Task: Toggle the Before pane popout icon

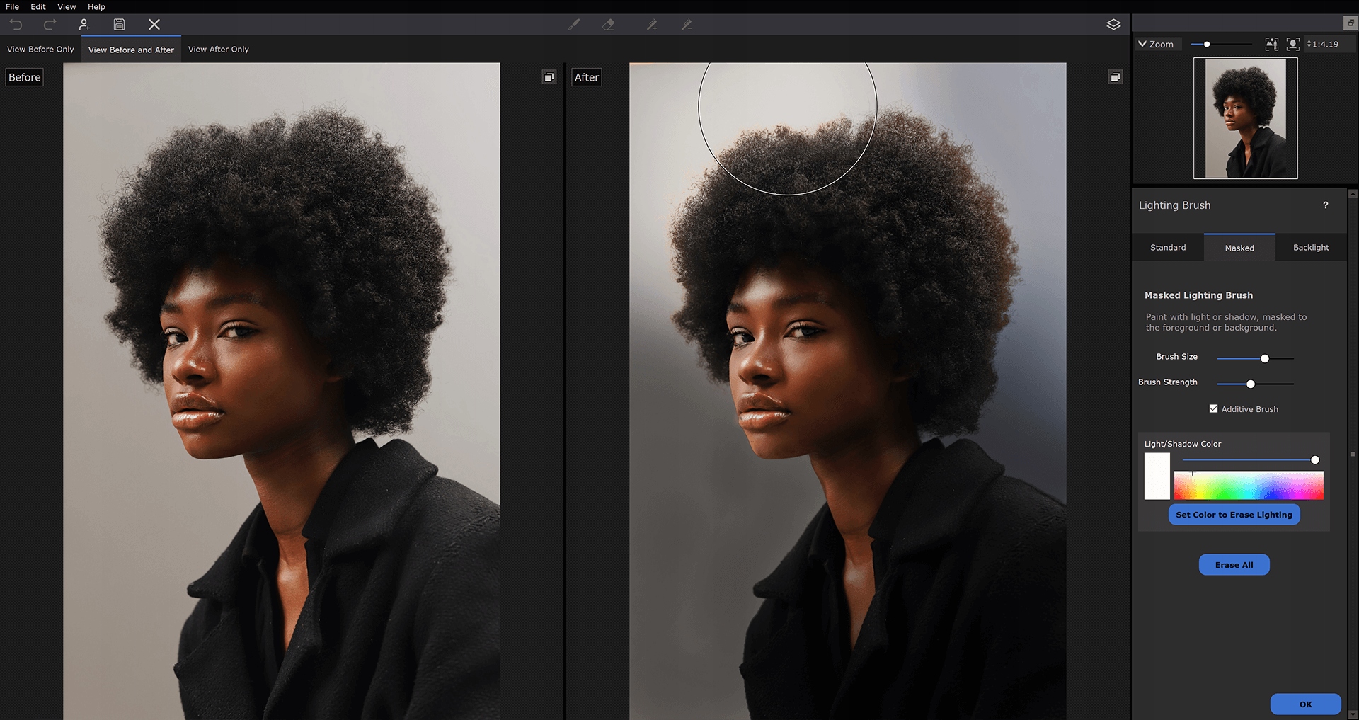Action: pyautogui.click(x=549, y=77)
